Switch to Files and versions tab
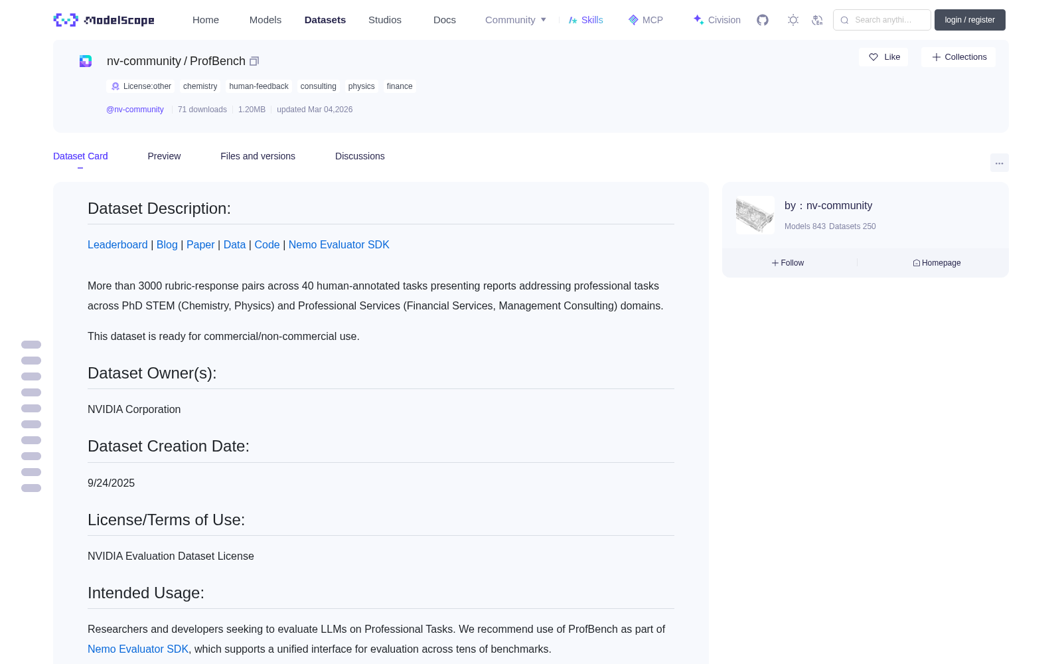Viewport: 1062px width, 664px height. (x=258, y=156)
